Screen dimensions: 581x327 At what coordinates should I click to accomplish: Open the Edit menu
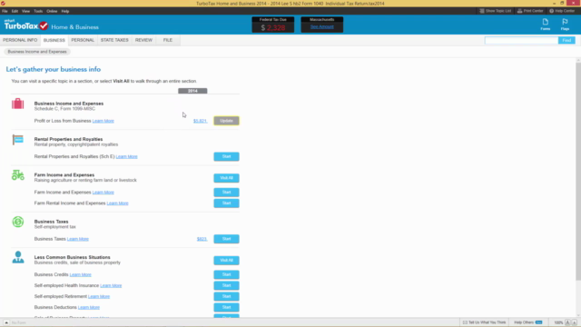pyautogui.click(x=15, y=11)
